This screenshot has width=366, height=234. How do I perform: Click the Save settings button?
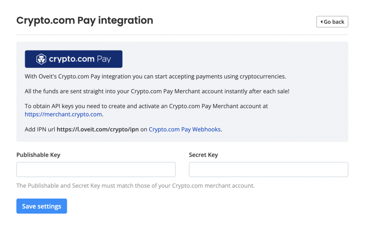tap(41, 206)
